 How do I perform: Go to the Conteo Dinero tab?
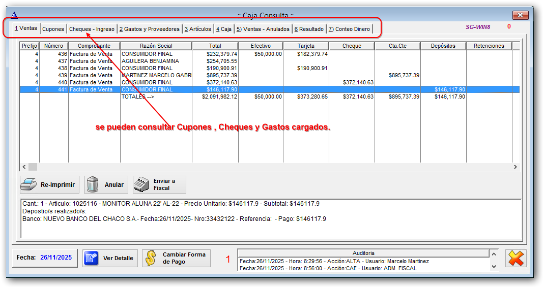(349, 29)
